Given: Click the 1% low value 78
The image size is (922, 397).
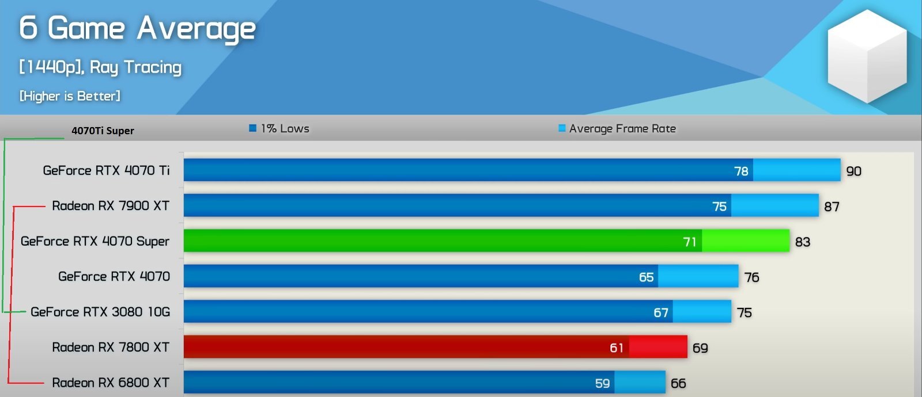Looking at the screenshot, I should point(741,171).
